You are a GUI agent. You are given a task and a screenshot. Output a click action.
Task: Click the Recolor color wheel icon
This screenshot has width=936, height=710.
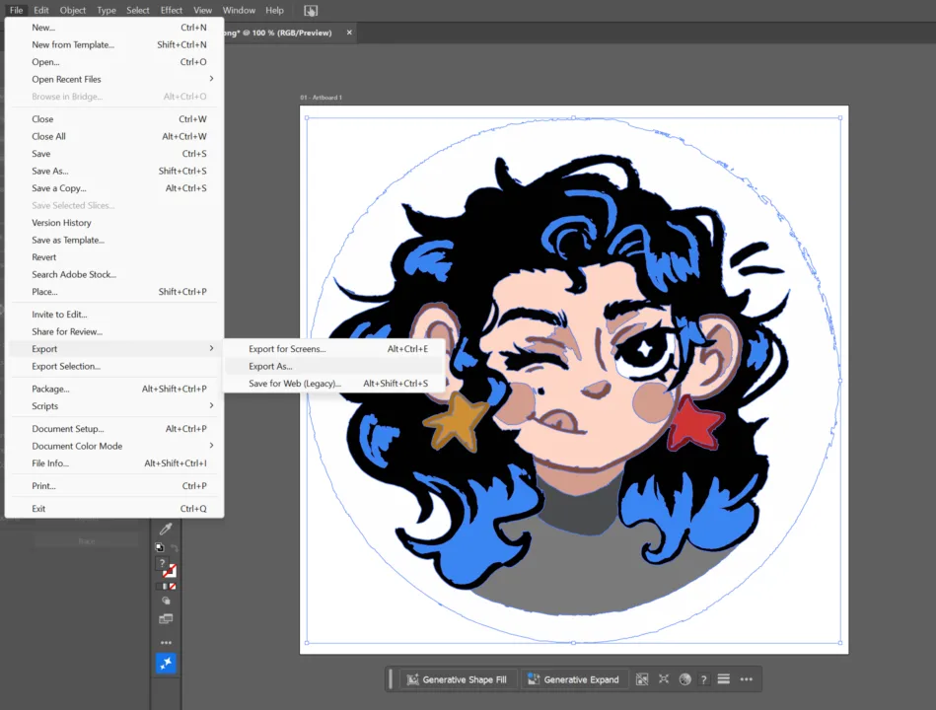684,679
